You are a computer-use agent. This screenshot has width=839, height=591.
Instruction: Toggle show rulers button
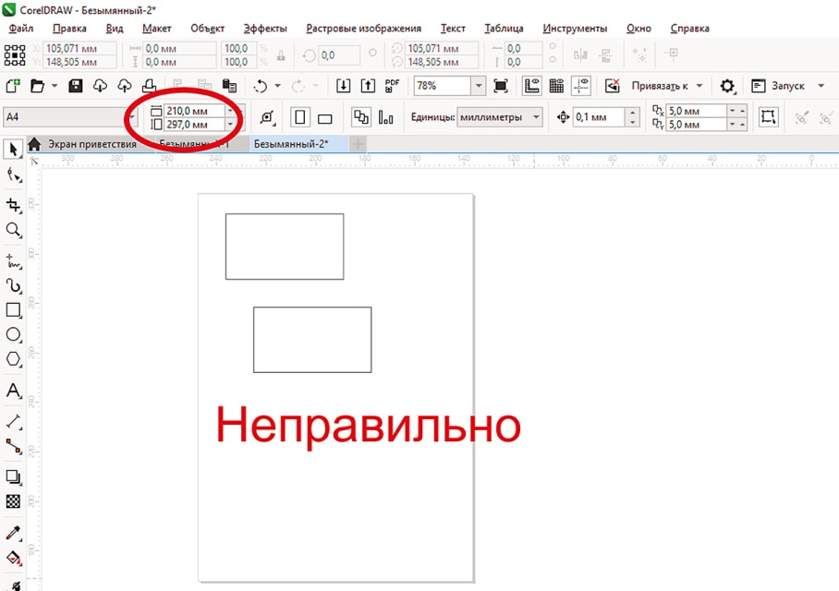532,86
